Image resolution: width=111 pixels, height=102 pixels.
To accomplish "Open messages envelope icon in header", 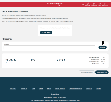I will point(100,4).
